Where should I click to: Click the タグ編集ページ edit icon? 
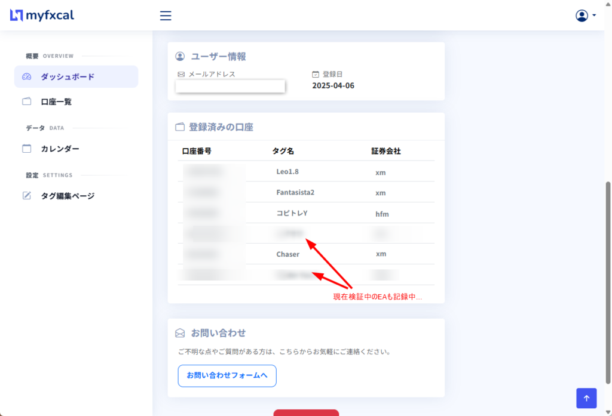27,196
